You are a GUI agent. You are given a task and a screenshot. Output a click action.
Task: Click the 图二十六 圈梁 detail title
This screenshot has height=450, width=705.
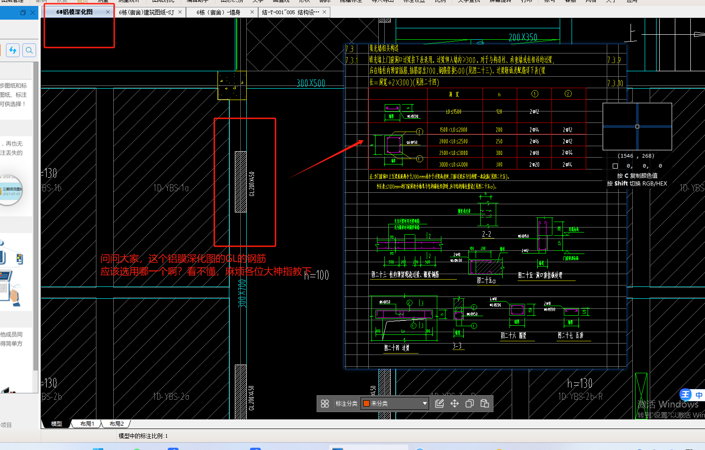tap(514, 335)
